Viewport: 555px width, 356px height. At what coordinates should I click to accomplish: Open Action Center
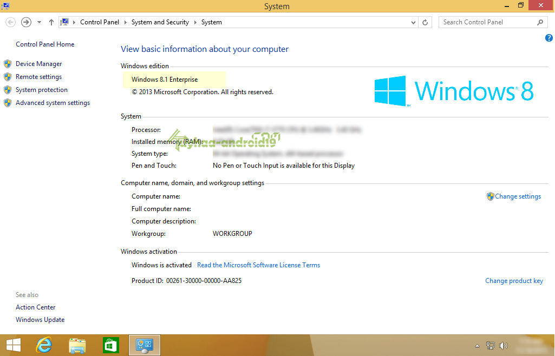pos(35,307)
